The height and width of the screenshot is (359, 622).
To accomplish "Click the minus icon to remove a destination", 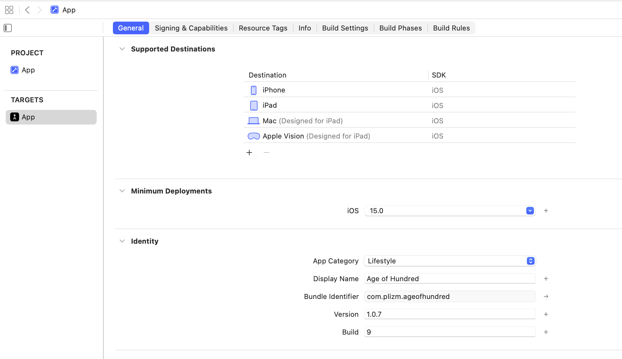I will [x=266, y=153].
